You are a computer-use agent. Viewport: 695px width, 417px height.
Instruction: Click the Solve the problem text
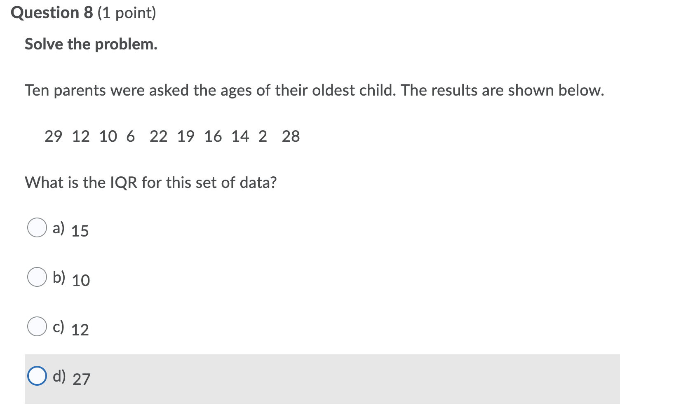[x=90, y=44]
